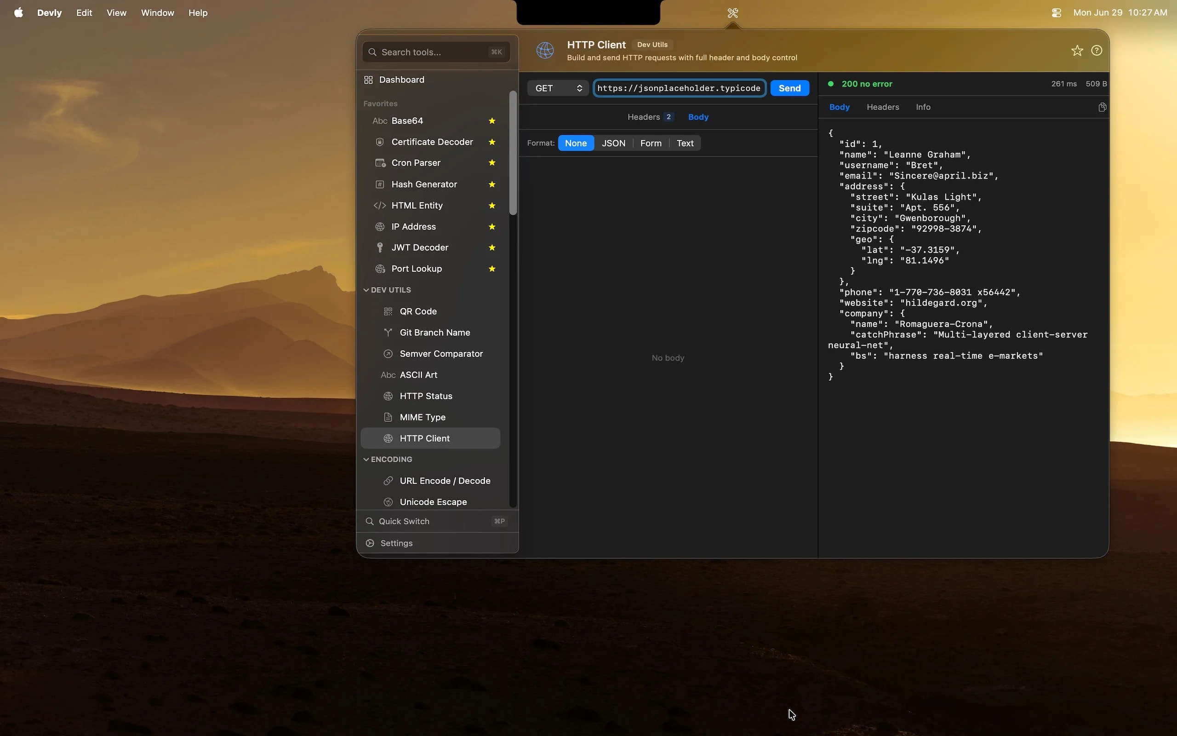The height and width of the screenshot is (736, 1177).
Task: Click the Search tools field
Action: [436, 52]
